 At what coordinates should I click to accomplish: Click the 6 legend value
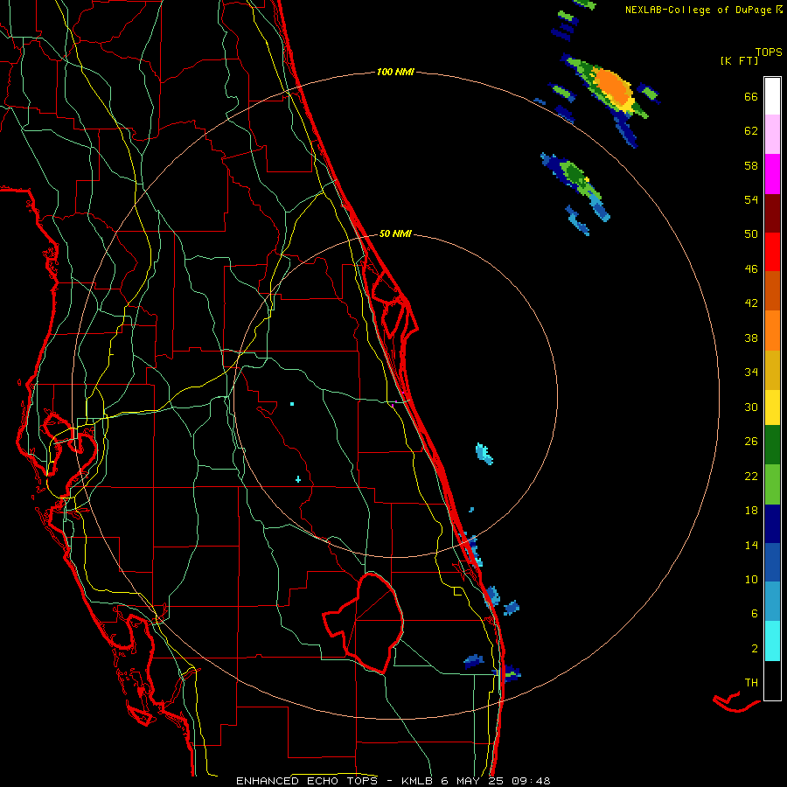[754, 614]
